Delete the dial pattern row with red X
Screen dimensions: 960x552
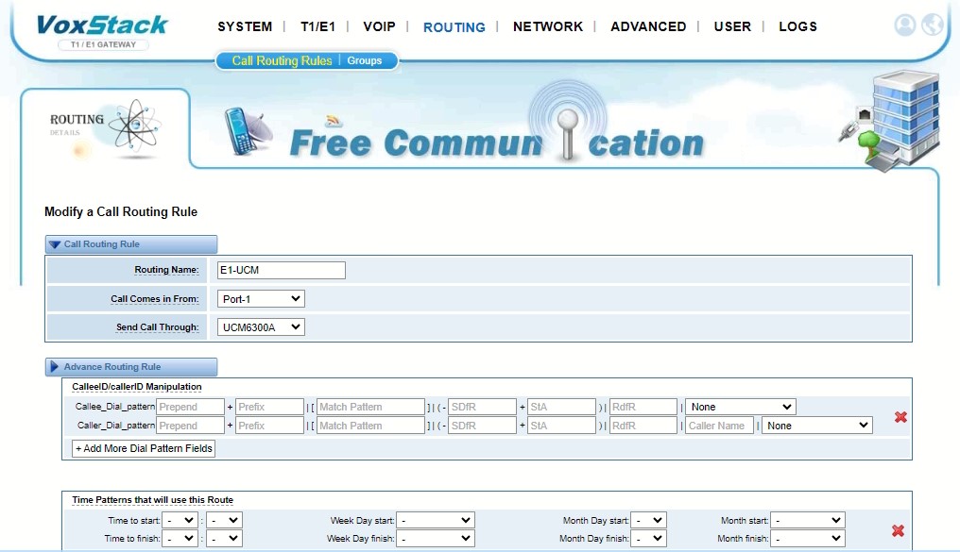(x=900, y=417)
